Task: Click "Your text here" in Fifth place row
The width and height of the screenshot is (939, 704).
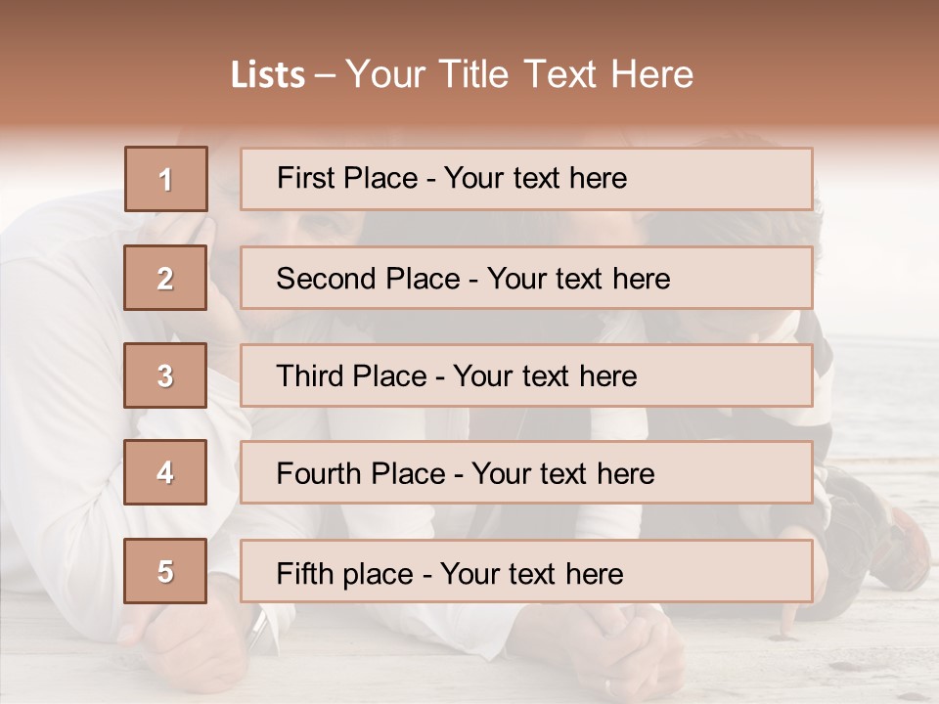Action: (532, 574)
